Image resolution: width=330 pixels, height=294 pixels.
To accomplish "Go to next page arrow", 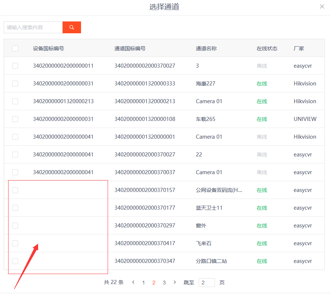I will click(175, 282).
